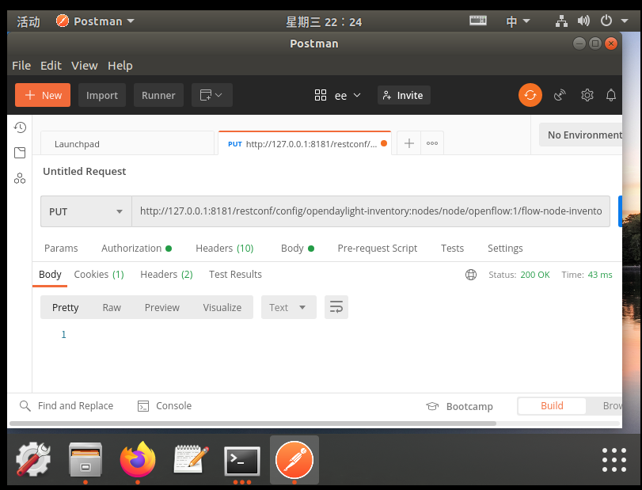Open Bootcamp
Screen dimensions: 642x490
(459, 406)
